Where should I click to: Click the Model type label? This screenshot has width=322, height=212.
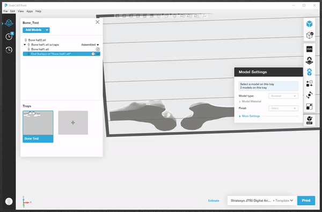[246, 96]
